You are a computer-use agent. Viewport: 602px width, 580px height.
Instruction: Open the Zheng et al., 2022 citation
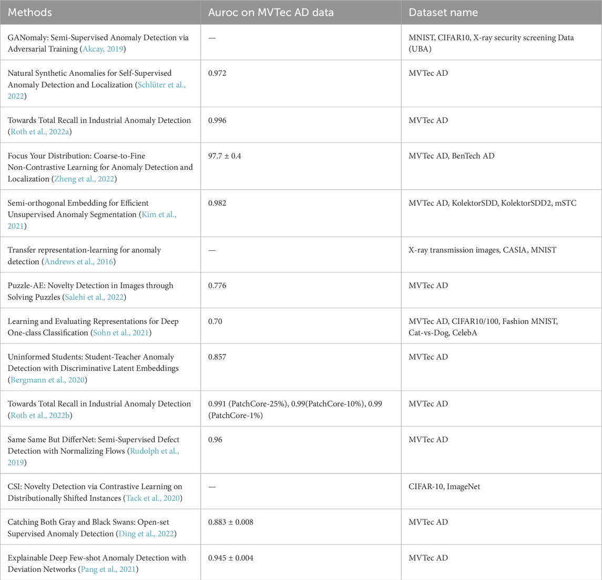[x=84, y=179]
